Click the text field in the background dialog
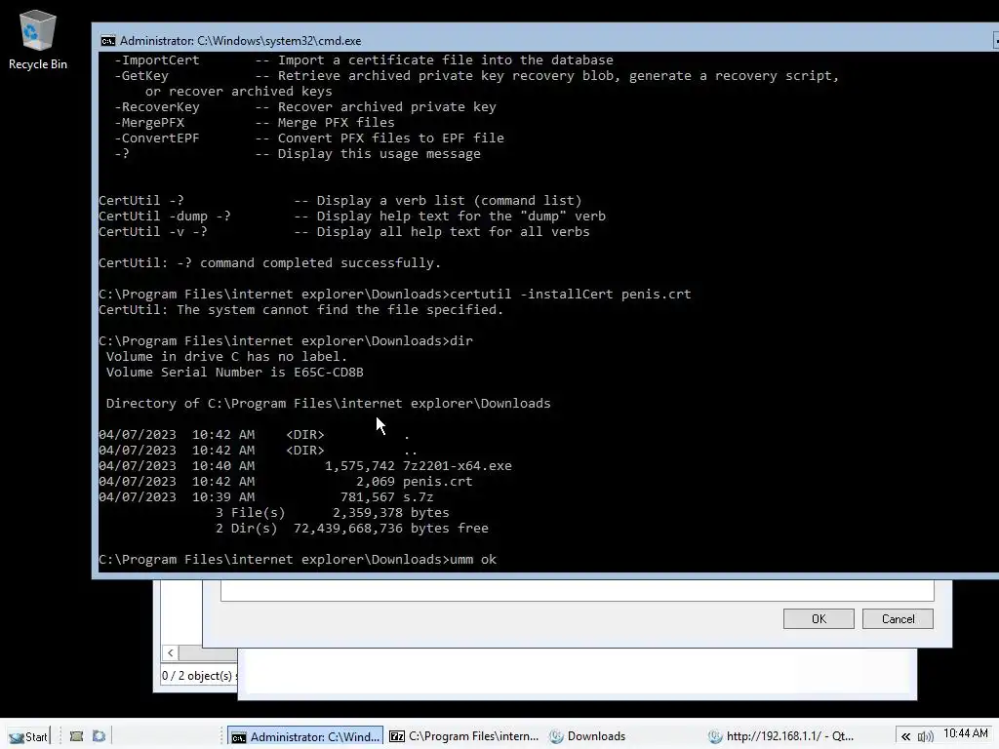The image size is (999, 749). (578, 590)
